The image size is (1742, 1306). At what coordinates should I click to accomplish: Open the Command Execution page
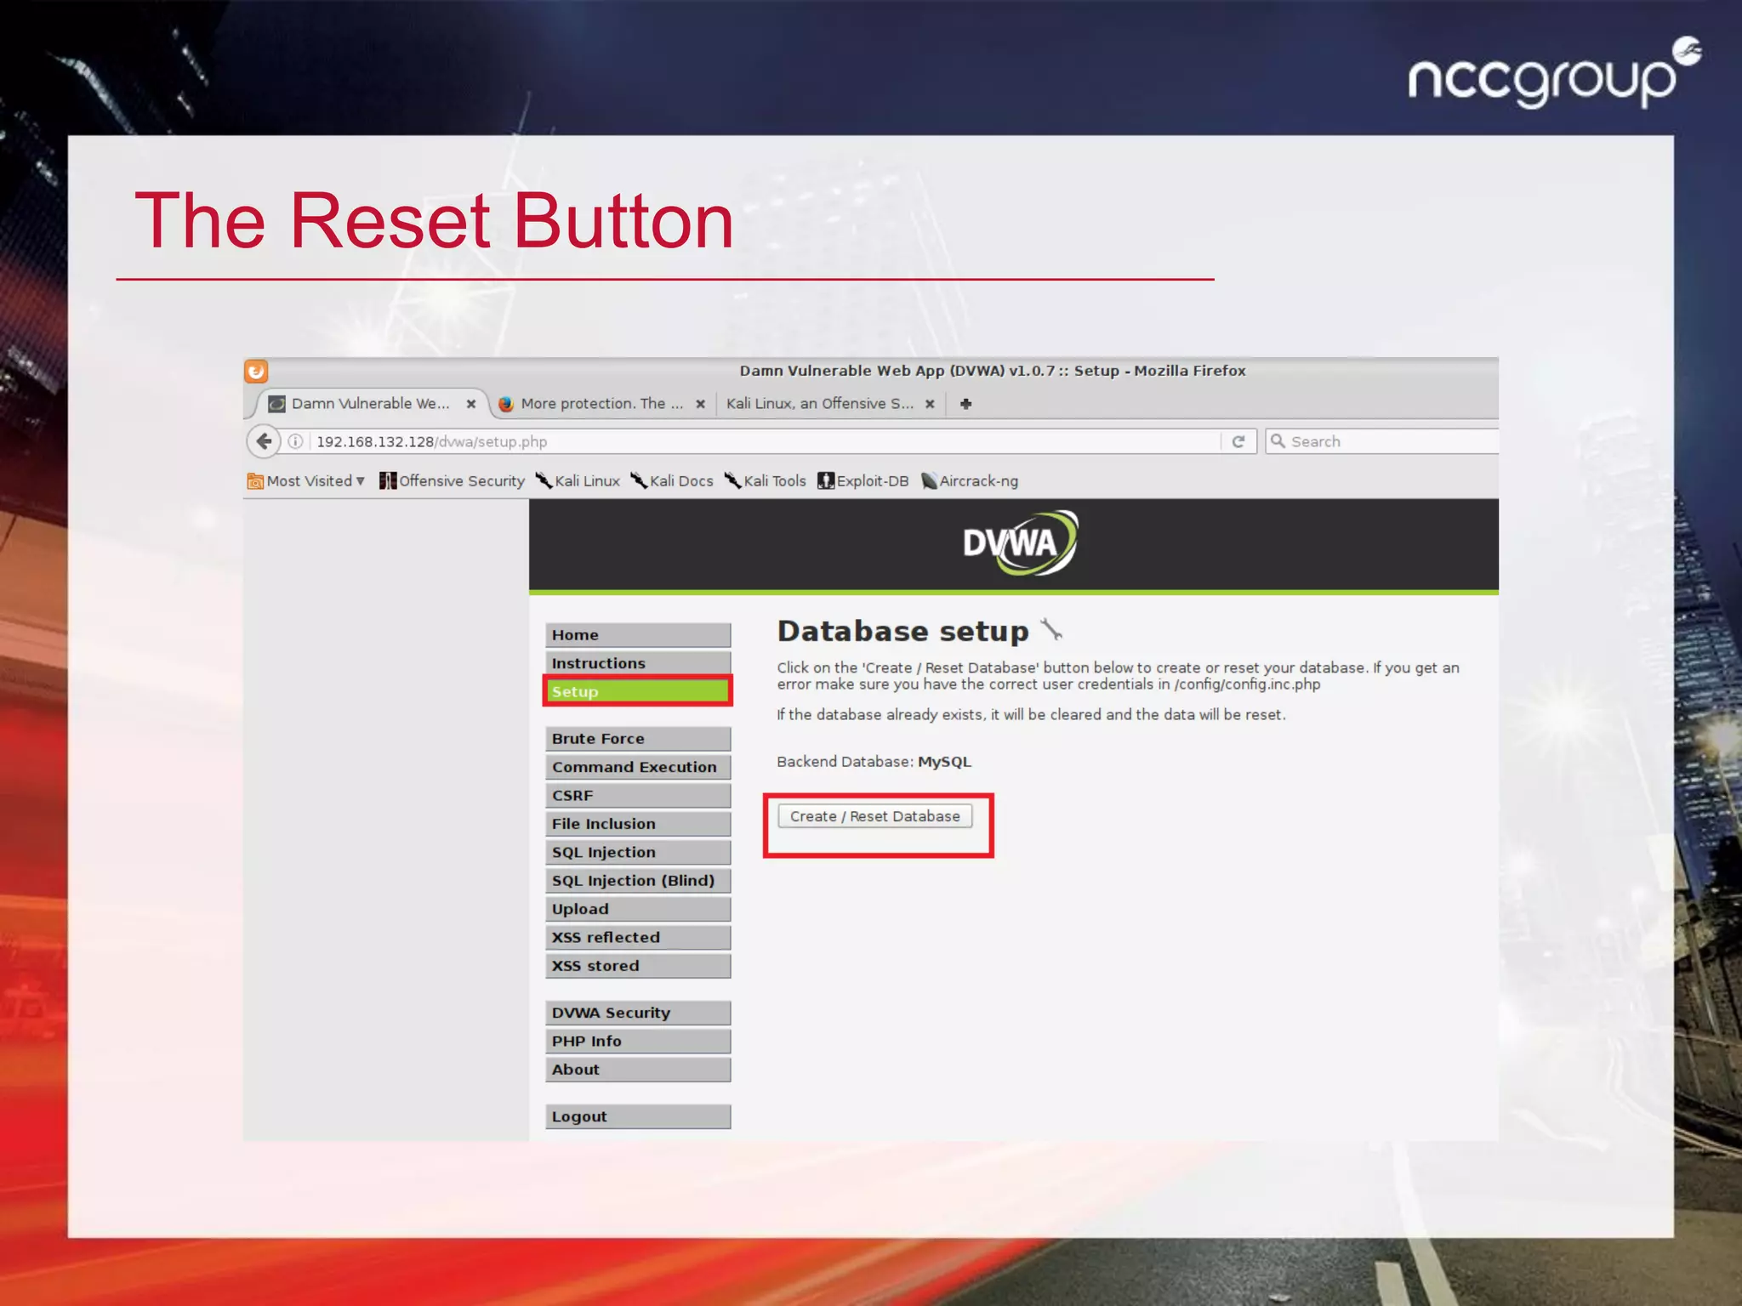click(638, 767)
